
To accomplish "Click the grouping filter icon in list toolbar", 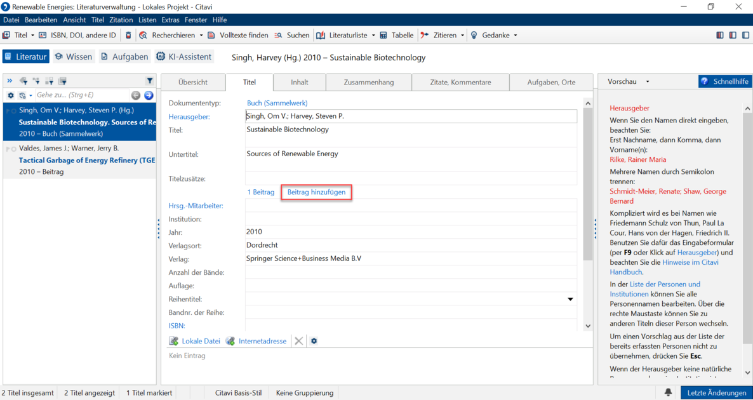I will point(49,81).
